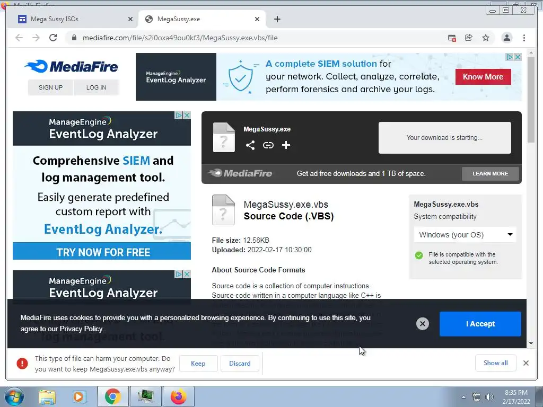Click the taskbar system monitor app icon
The height and width of the screenshot is (407, 543).
click(x=145, y=397)
